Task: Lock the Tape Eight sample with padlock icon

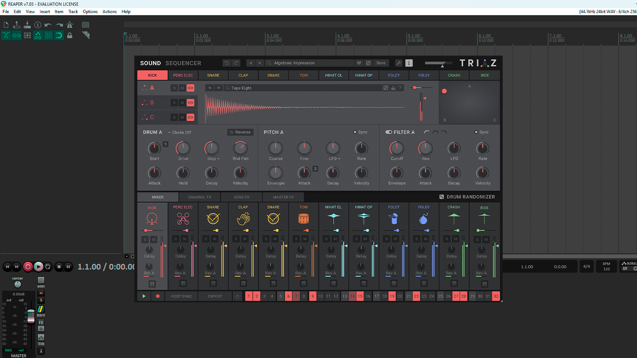Action: [393, 88]
